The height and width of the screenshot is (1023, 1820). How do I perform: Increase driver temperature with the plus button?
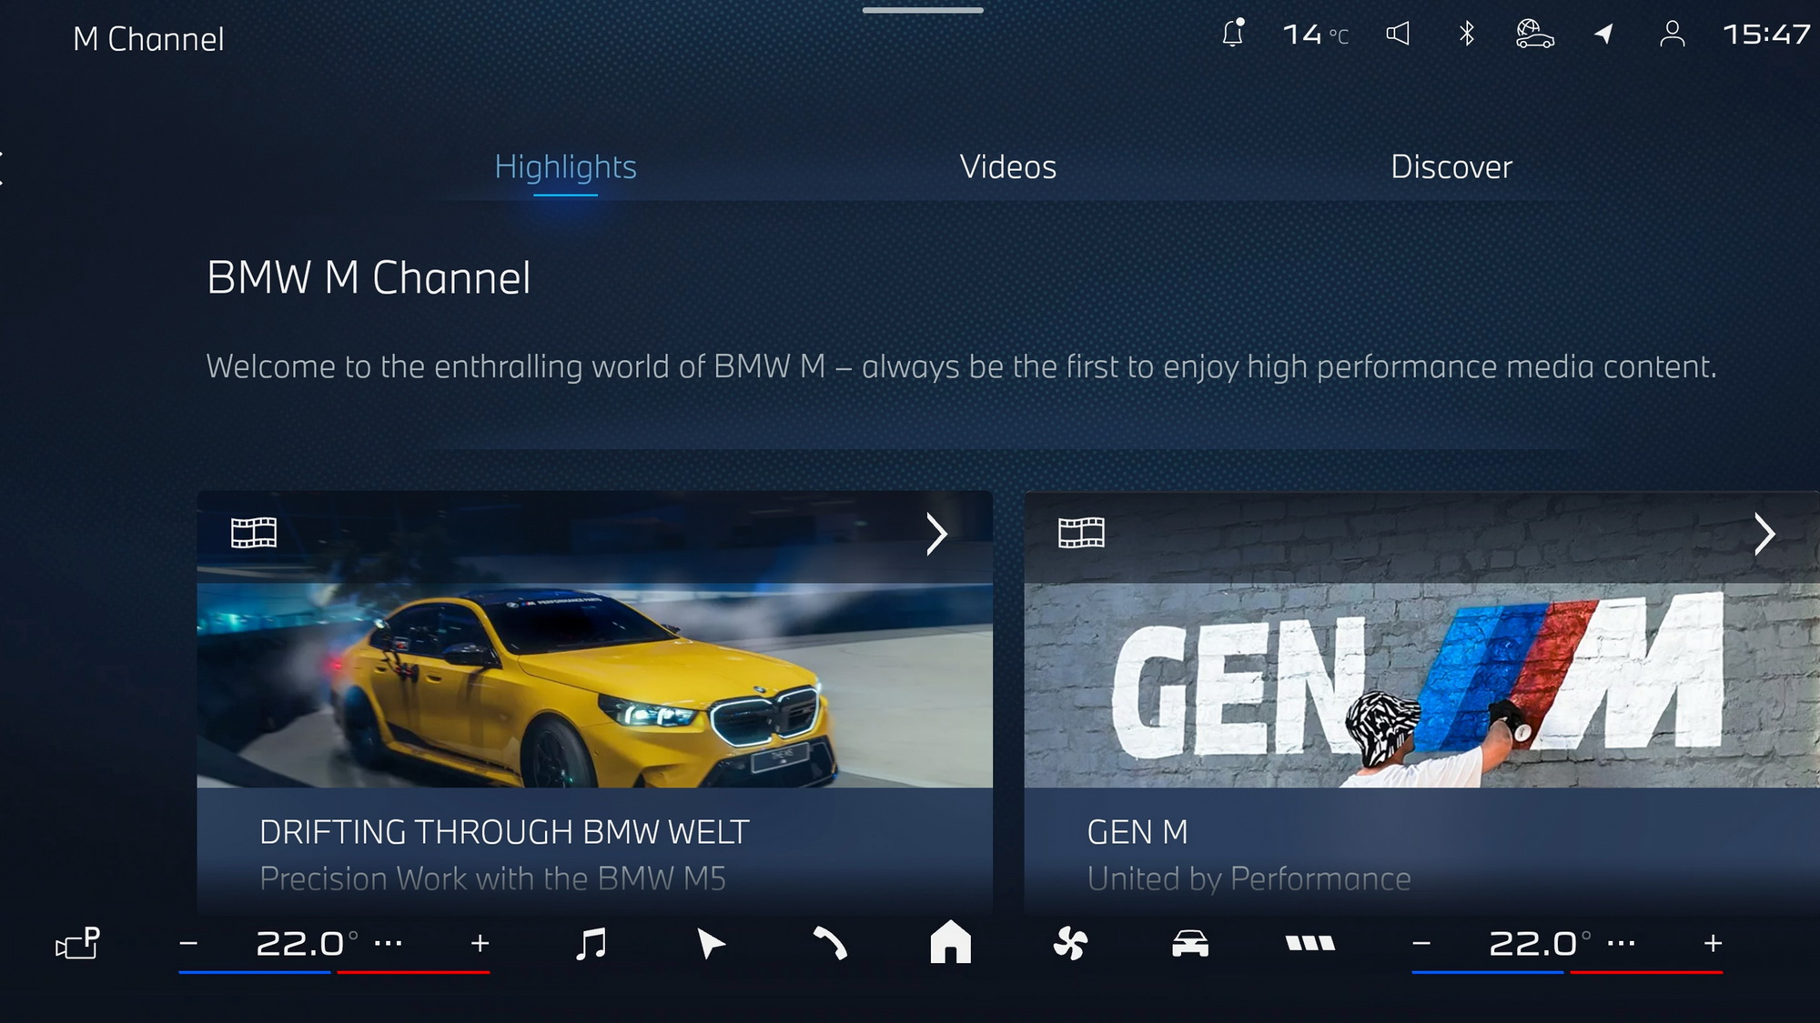[x=480, y=944]
